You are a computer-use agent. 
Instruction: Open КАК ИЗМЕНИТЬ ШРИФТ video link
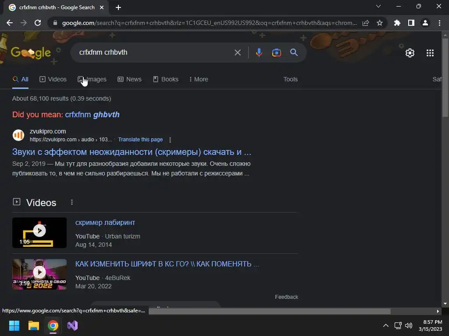point(167,264)
